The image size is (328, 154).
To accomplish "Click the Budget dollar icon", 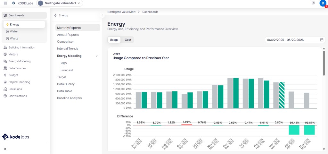I will pos(5,75).
